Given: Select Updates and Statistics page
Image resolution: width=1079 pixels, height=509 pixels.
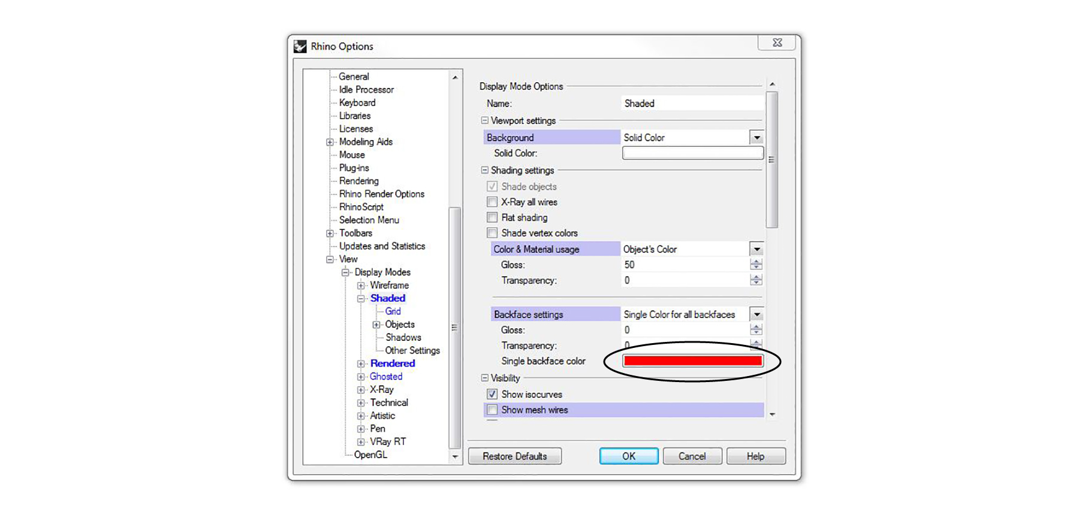Looking at the screenshot, I should point(382,246).
